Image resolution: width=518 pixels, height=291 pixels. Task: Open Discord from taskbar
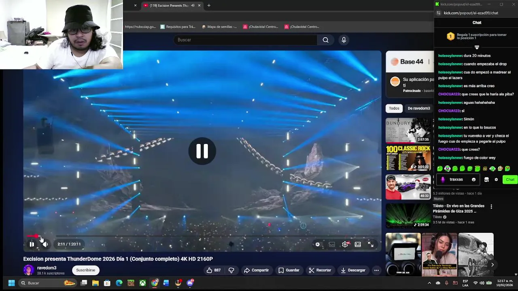click(190, 283)
